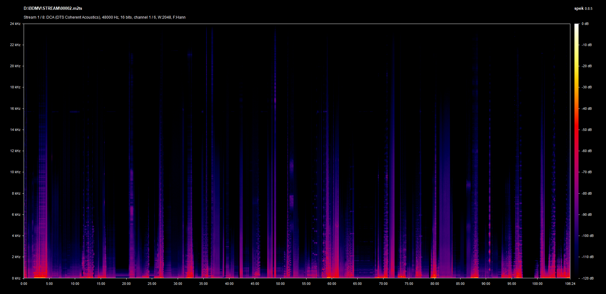Click the 24 kHz frequency axis label
This screenshot has width=606, height=294.
point(15,24)
